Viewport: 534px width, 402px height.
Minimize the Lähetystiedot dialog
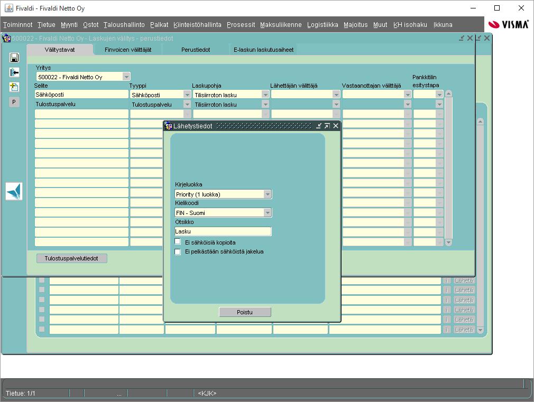click(x=319, y=126)
